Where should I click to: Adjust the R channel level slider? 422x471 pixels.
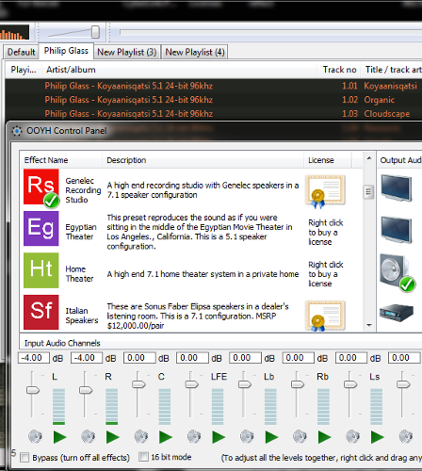(86, 390)
